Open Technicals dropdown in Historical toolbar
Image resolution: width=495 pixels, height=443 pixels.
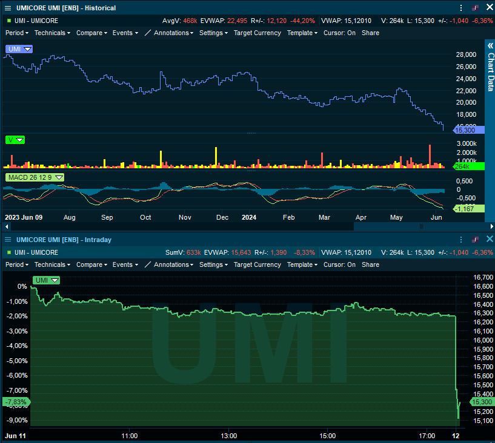52,33
